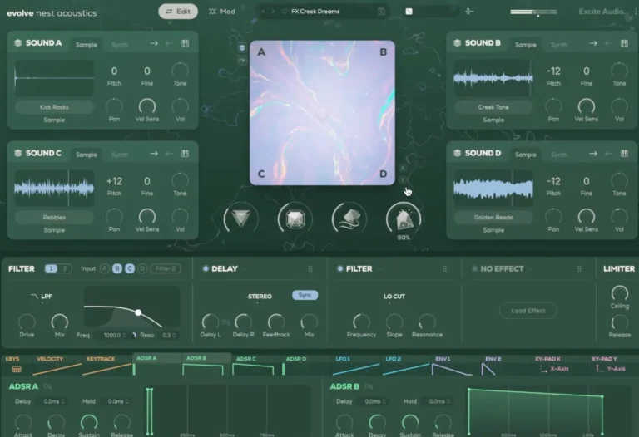Screen dimensions: 639x437
Task: Go to next preset with right chevron
Action: [x=273, y=12]
